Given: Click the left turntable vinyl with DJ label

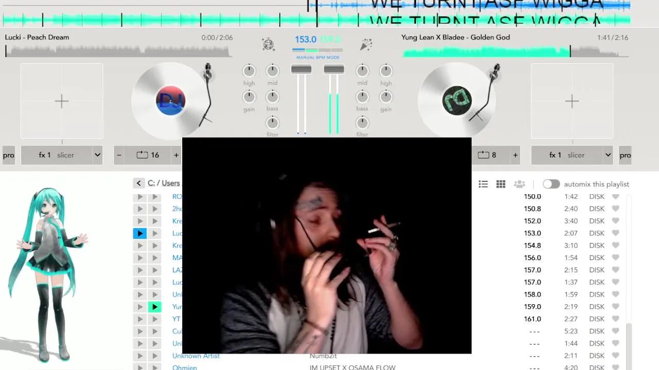Looking at the screenshot, I should [x=170, y=101].
